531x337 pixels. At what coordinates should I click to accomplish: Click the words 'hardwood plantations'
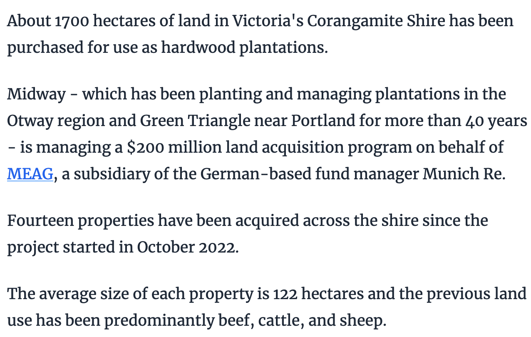[242, 48]
